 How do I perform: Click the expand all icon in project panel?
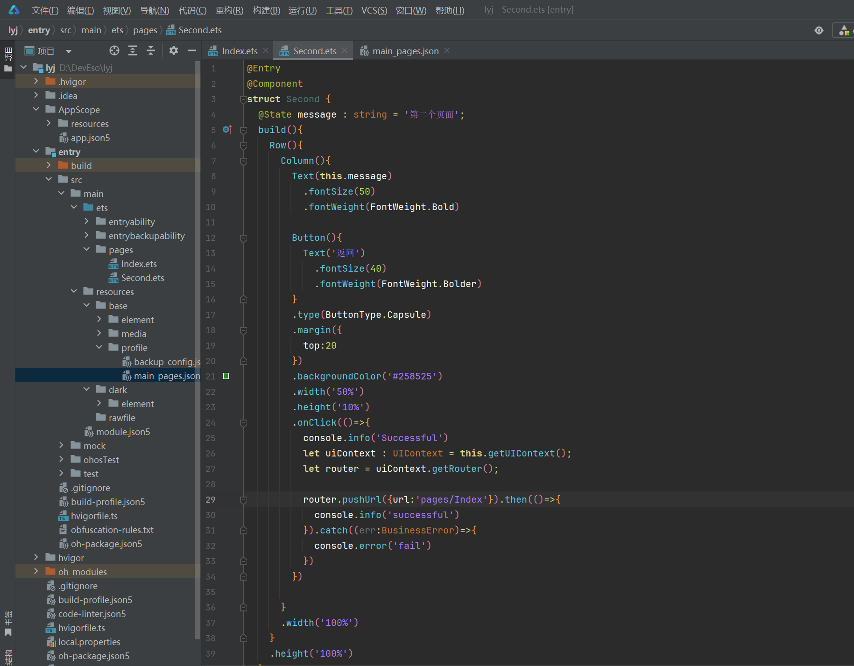pos(133,50)
